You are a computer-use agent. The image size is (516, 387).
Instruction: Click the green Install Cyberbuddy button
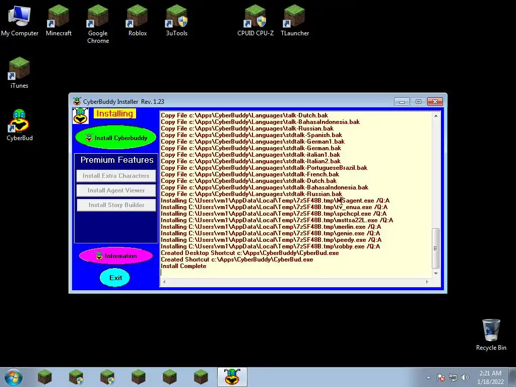[115, 138]
